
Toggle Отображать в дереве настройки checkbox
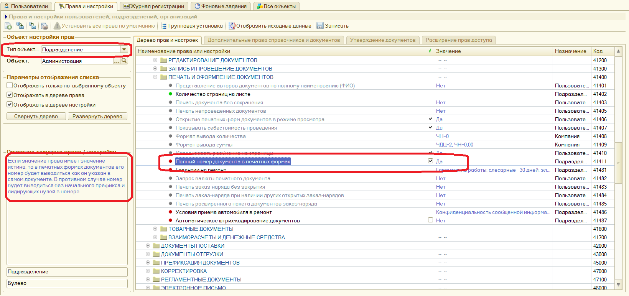(x=10, y=104)
